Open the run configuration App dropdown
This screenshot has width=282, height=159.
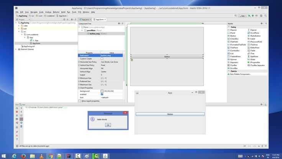243,16
